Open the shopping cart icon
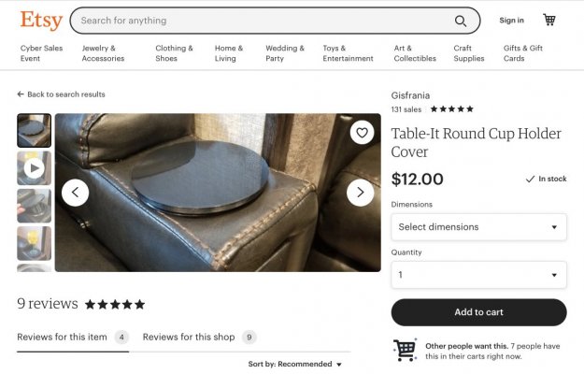 pyautogui.click(x=549, y=20)
